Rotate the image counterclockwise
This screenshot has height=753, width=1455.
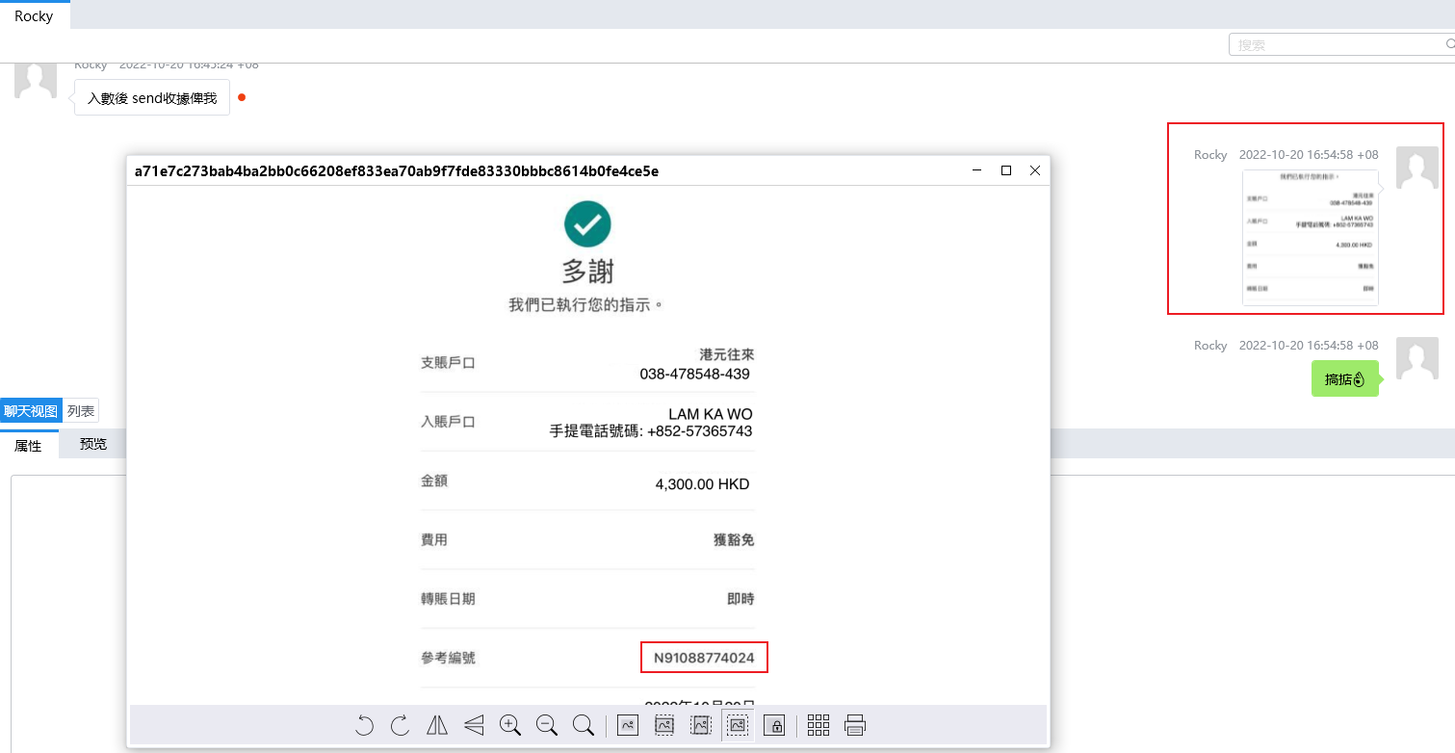click(x=364, y=725)
